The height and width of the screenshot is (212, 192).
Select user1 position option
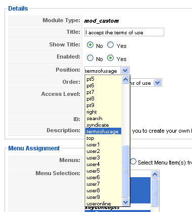[x=103, y=144]
